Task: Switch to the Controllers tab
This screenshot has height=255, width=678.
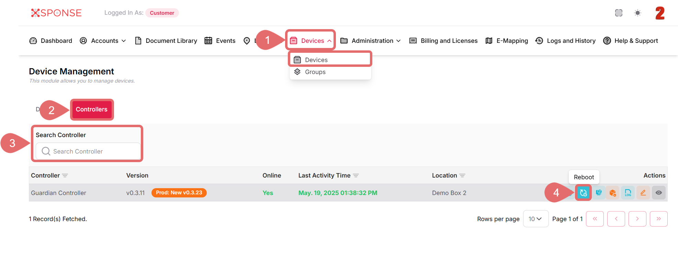Action: tap(92, 109)
